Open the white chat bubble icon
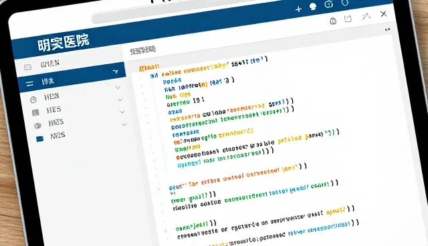Image resolution: width=428 pixels, height=246 pixels. (x=313, y=7)
